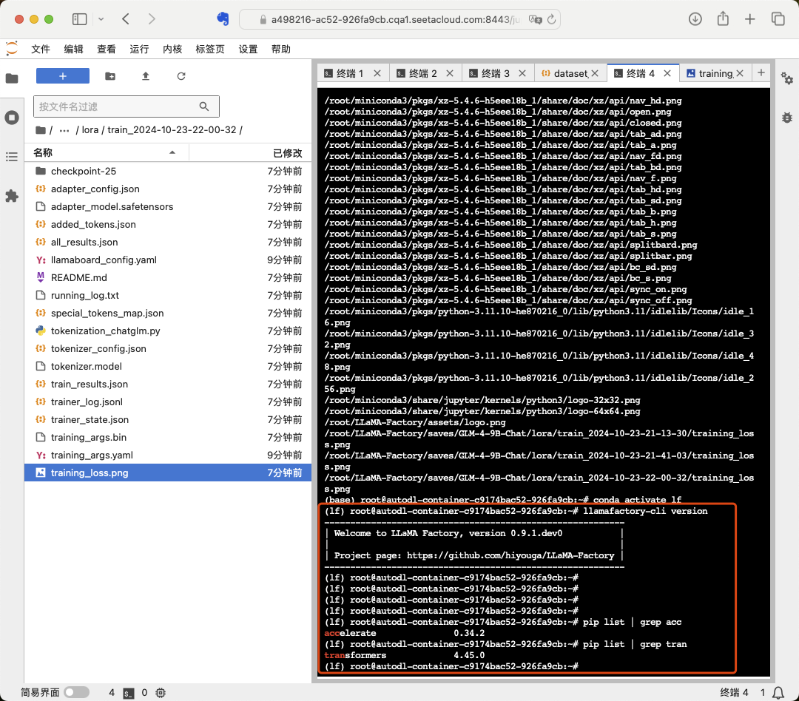Screen dimensions: 799x701
Task: Open the debugger bug icon
Action: pyautogui.click(x=787, y=118)
